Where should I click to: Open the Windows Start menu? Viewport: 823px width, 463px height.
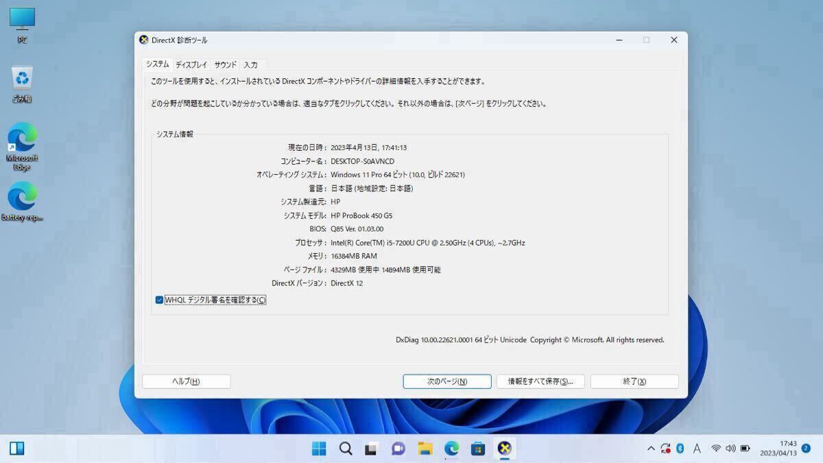click(319, 449)
